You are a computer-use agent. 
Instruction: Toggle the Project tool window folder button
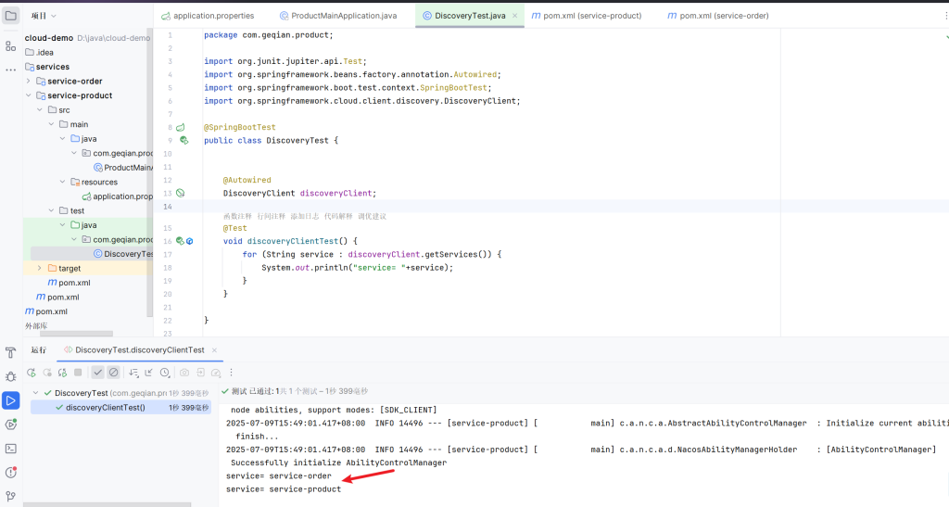tap(11, 16)
